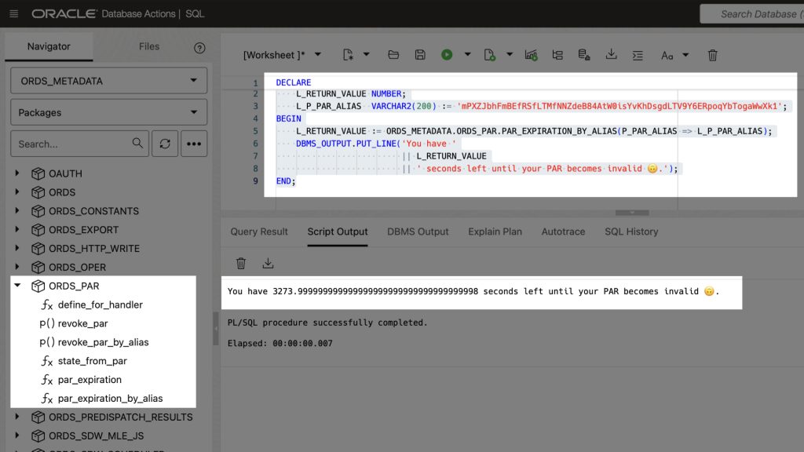The height and width of the screenshot is (452, 804).
Task: Click the Oracle Database Actions logo link
Action: coord(103,14)
